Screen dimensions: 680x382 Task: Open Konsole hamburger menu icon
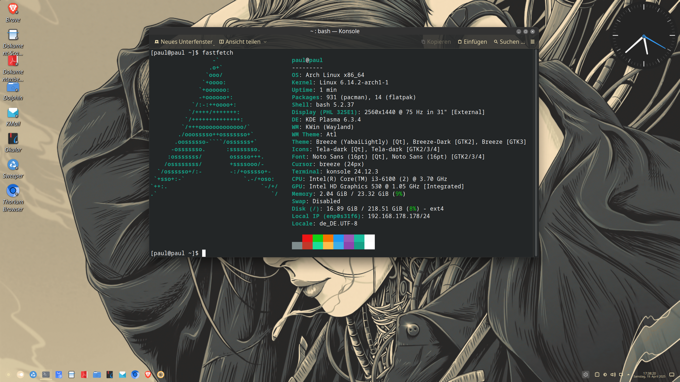pos(532,42)
